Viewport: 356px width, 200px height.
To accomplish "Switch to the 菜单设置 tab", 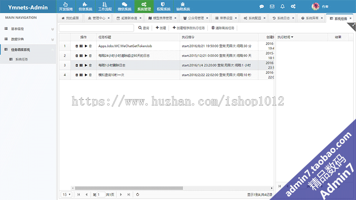I will point(224,18).
